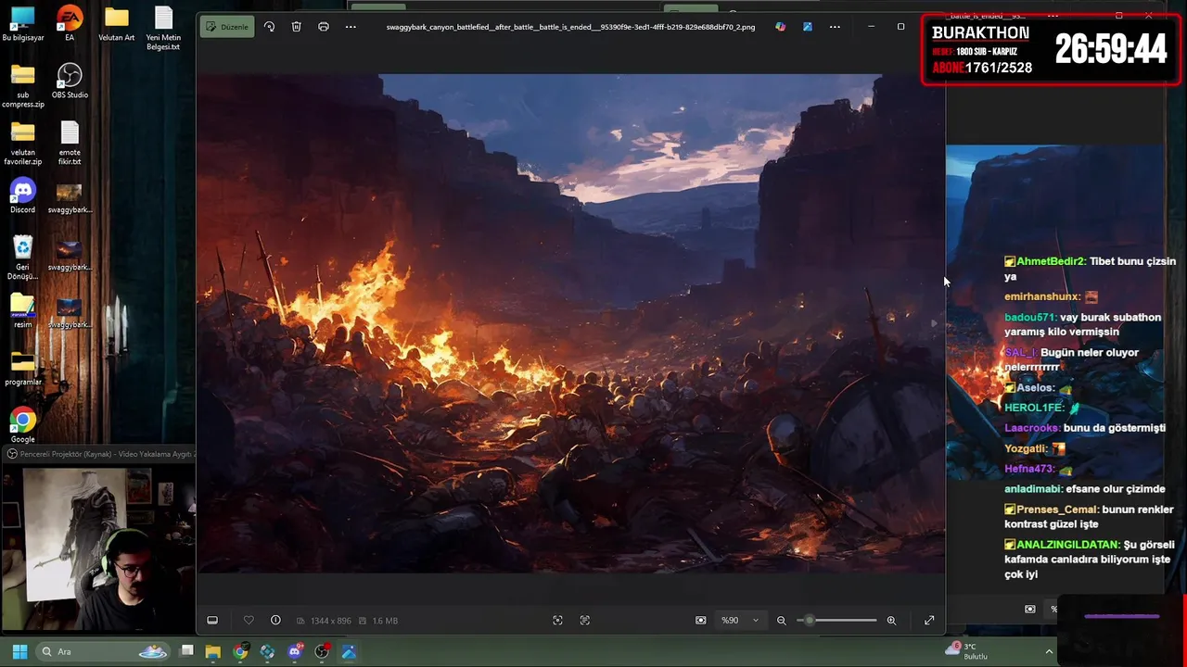Expand the %90 zoom level dropdown
The image size is (1187, 667).
point(740,621)
